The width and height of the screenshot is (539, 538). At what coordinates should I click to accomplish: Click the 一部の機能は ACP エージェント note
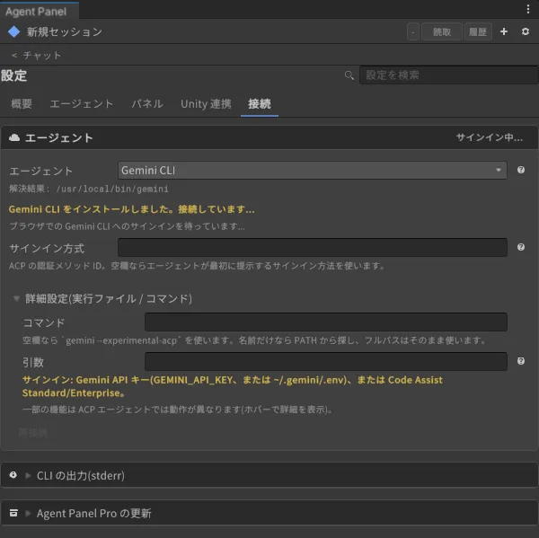(177, 410)
